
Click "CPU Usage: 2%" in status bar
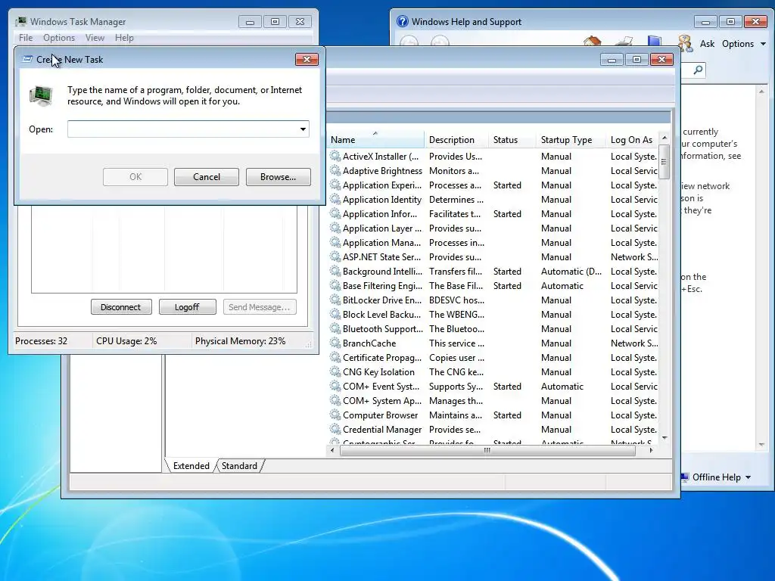click(x=126, y=341)
